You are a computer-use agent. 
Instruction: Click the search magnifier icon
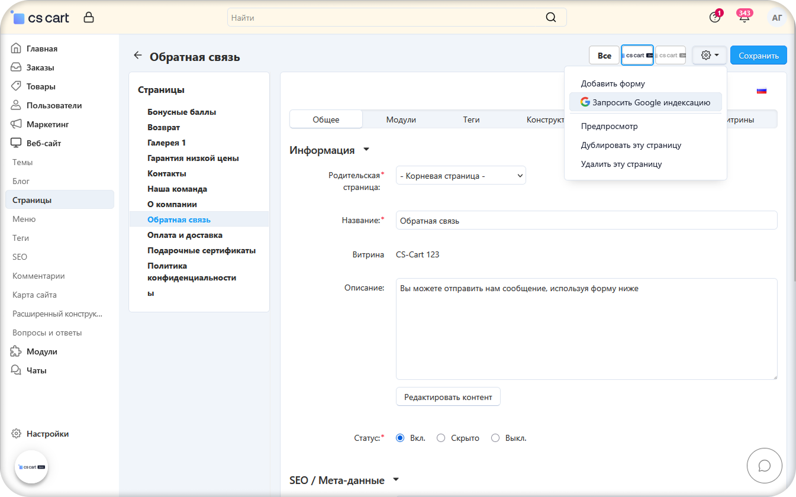(x=550, y=18)
